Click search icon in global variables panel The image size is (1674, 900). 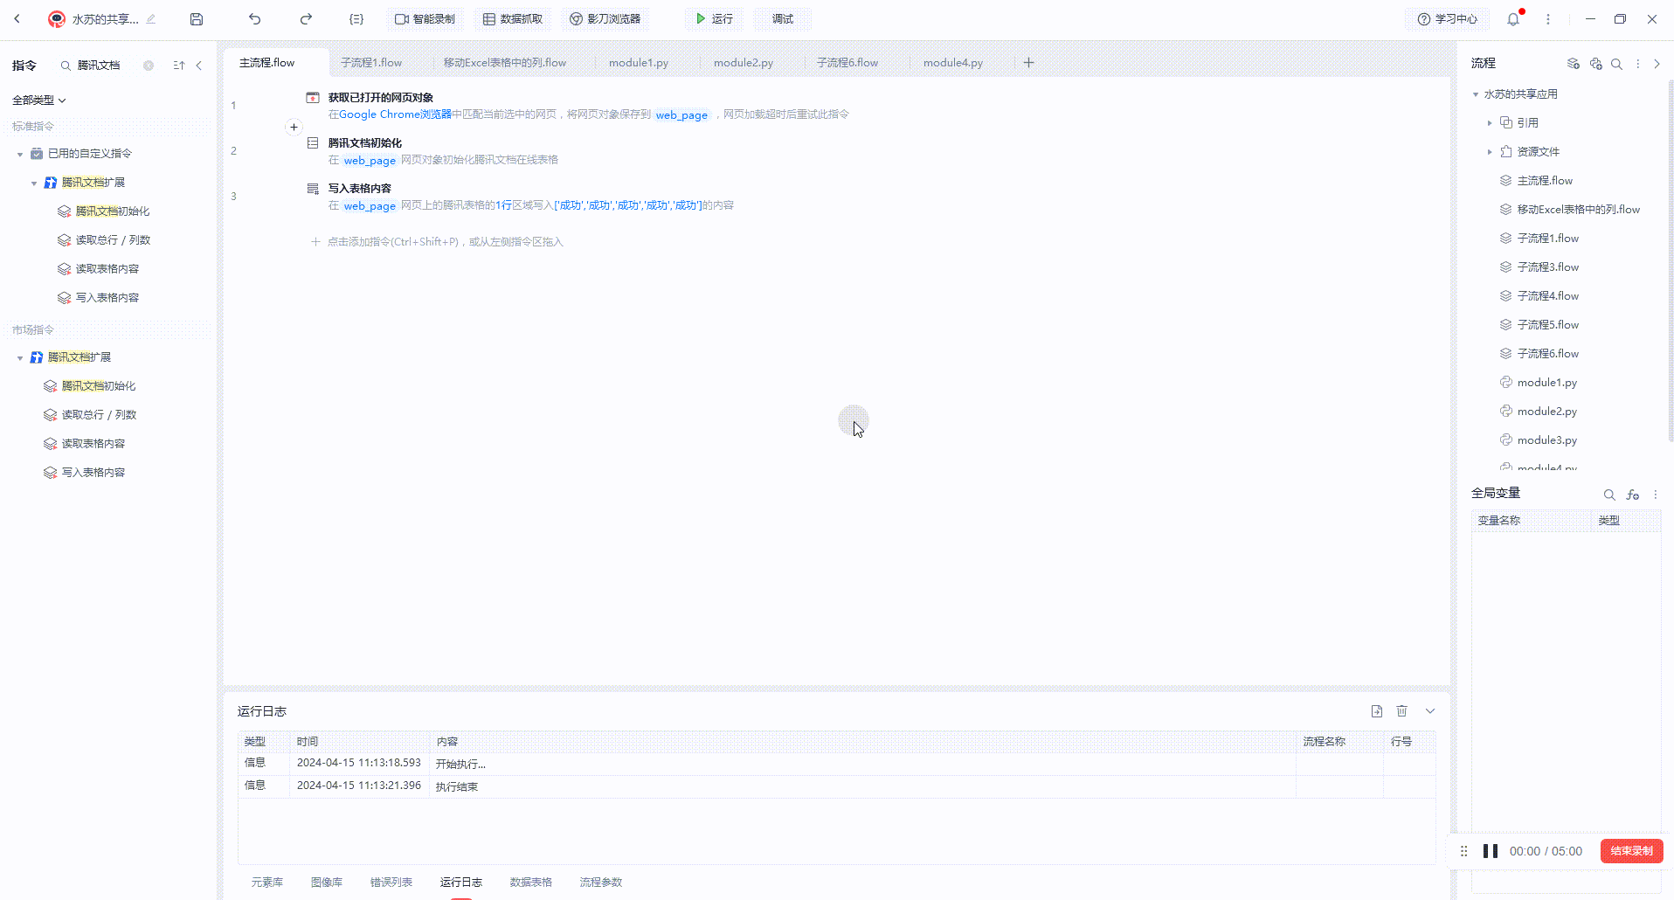[1609, 495]
